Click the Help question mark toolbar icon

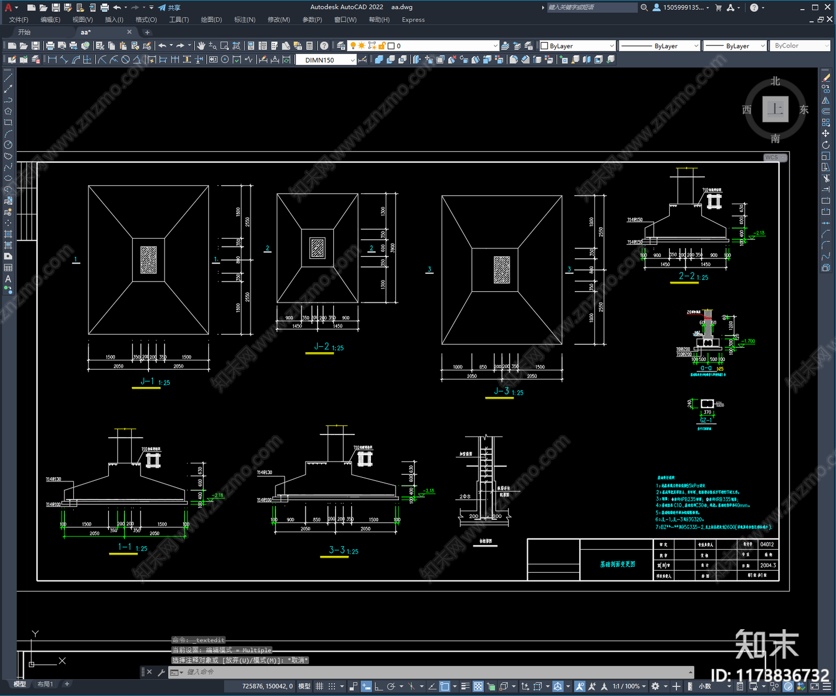point(324,46)
